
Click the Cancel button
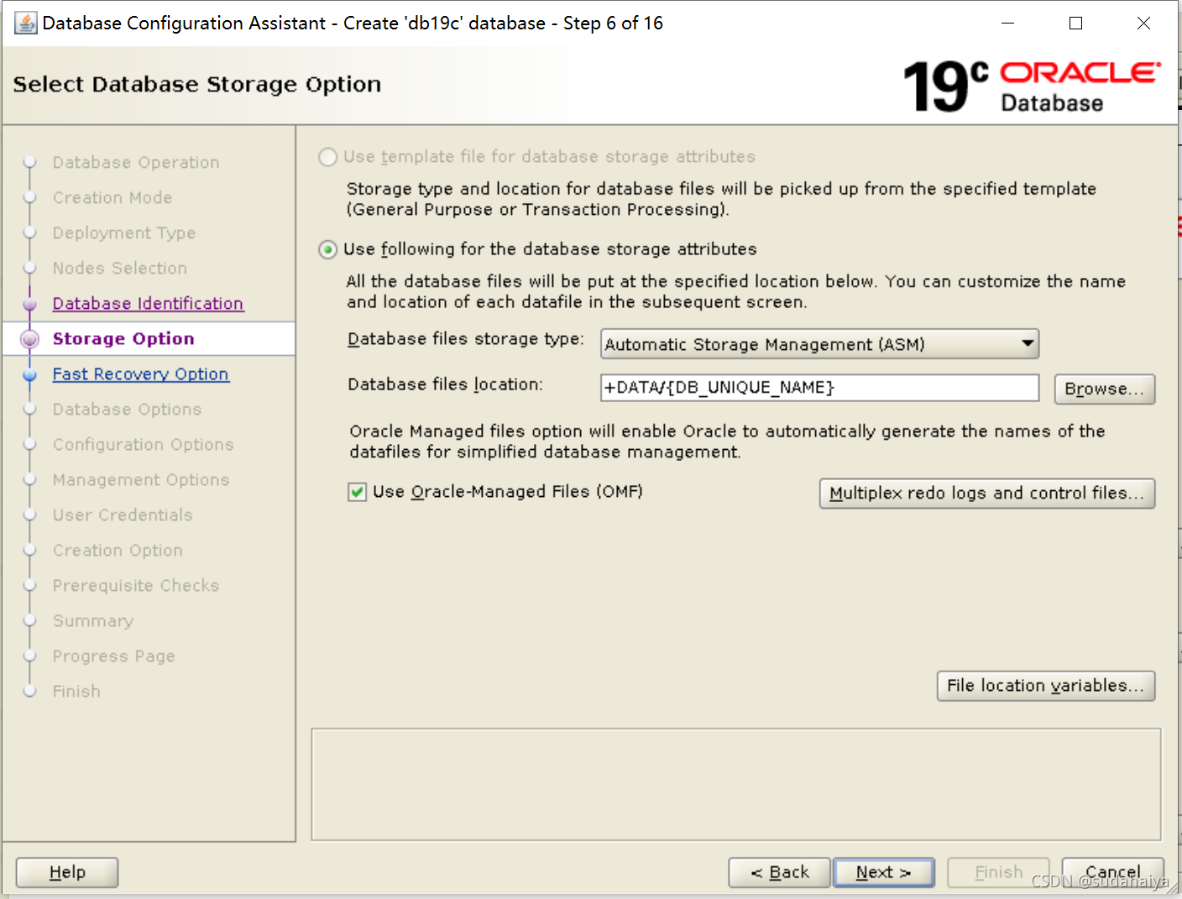[x=1113, y=872]
